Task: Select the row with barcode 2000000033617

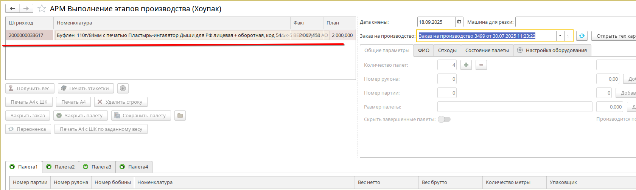Action: (x=26, y=35)
